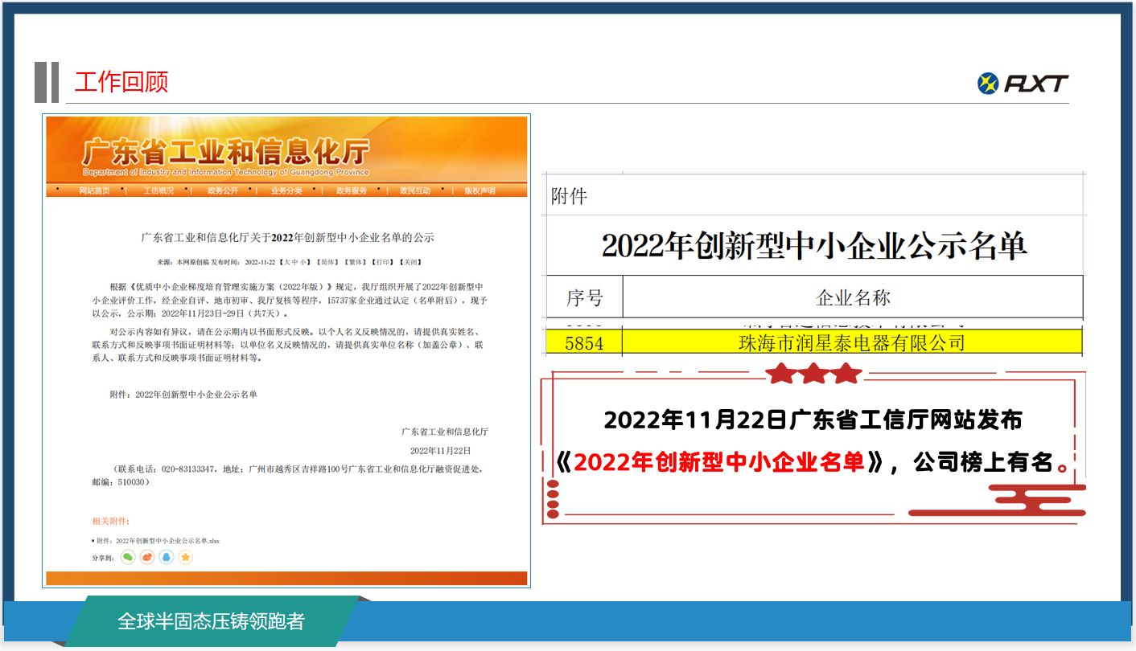Click the 大 中 小 font size link
1136x651 pixels.
point(295,262)
